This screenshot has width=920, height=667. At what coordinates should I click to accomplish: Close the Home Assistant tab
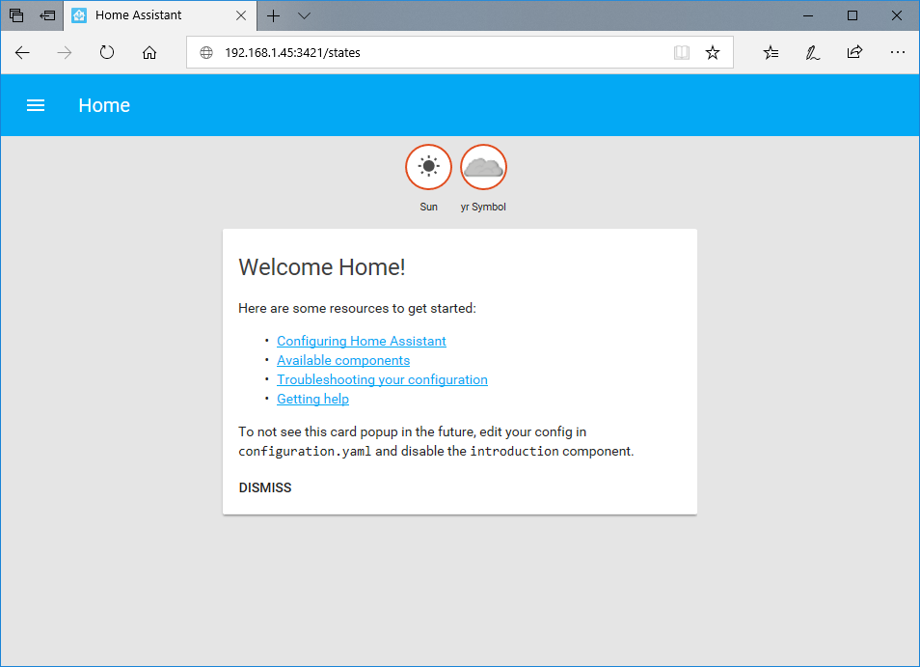pos(241,15)
